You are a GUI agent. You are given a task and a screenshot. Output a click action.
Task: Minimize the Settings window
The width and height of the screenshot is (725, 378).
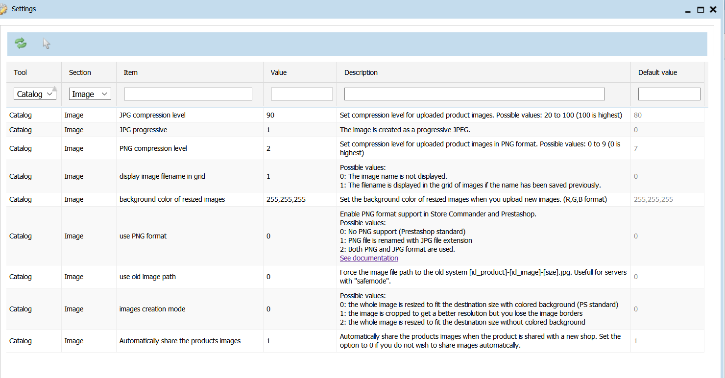pyautogui.click(x=688, y=10)
